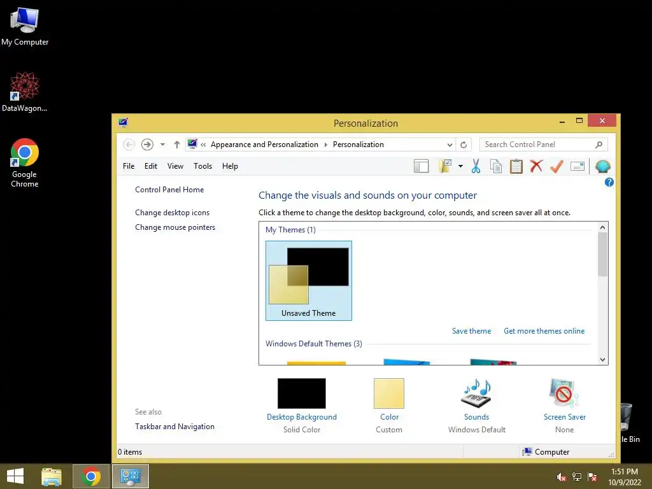Click the Personalization title bar icon
The image size is (652, 489).
click(123, 123)
